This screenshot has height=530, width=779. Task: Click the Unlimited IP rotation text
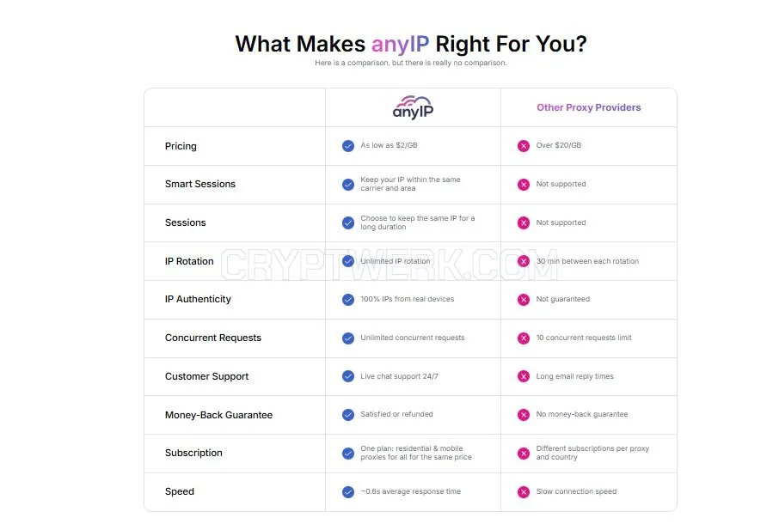click(x=396, y=261)
